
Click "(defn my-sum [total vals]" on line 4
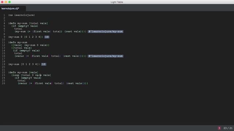(x=28, y=23)
